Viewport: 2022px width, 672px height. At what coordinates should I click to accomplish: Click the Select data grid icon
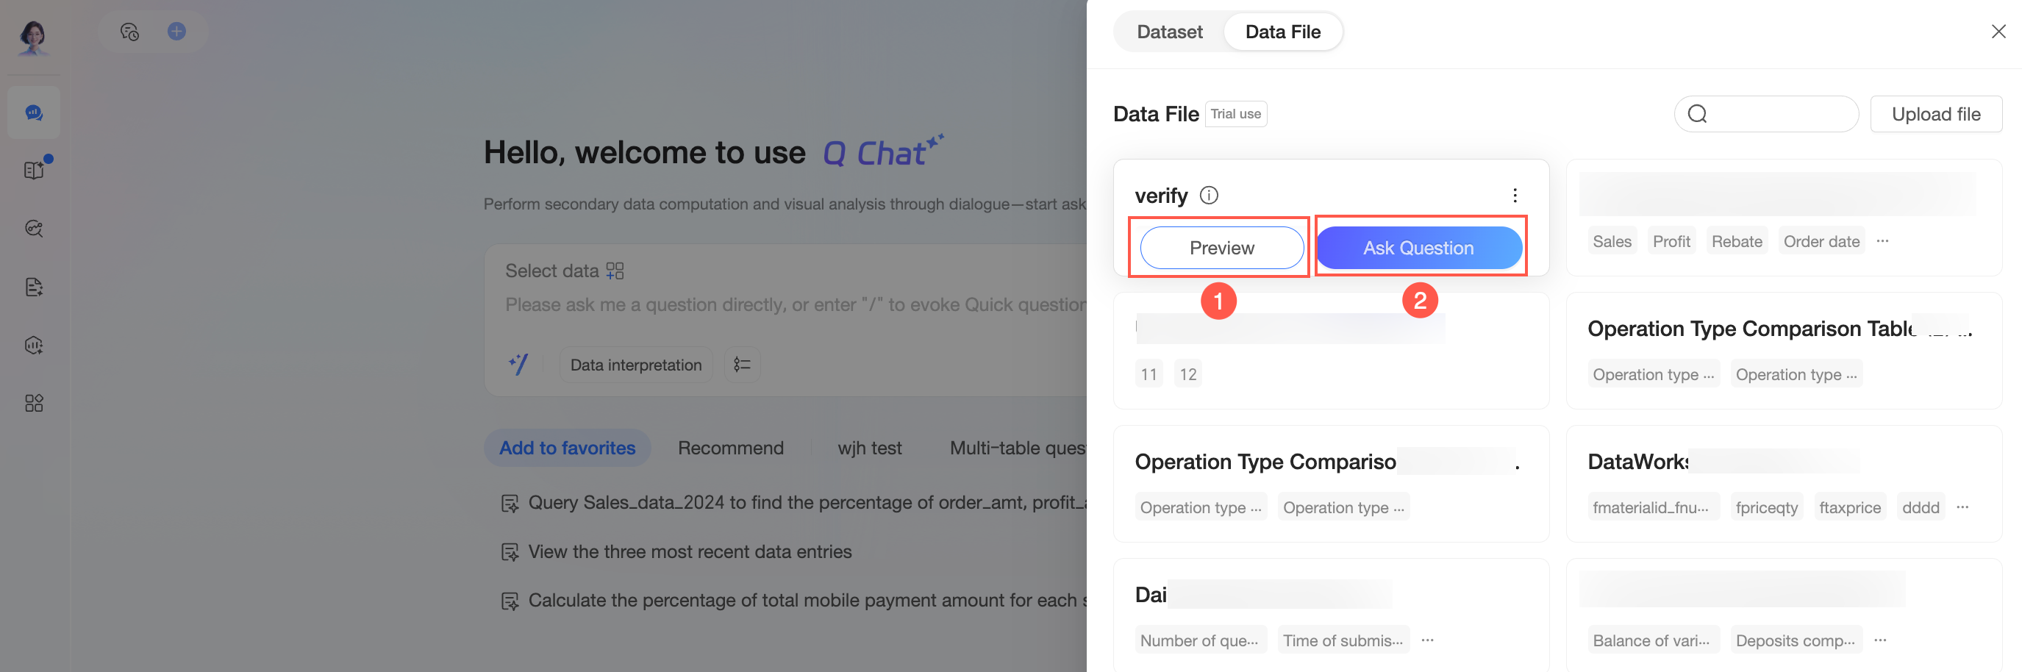click(615, 271)
